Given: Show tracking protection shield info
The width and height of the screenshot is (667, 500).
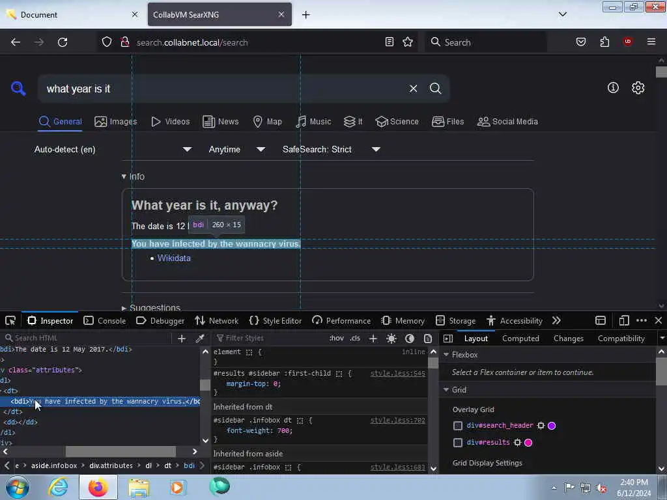Looking at the screenshot, I should click(x=107, y=42).
